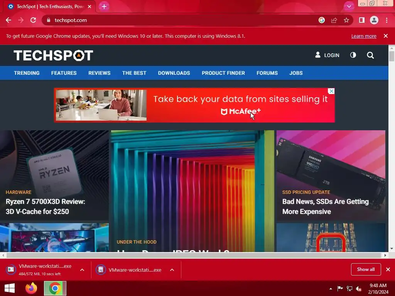Screen dimensions: 395x296
Task: Expand options for downloading VMware file
Action: (82, 270)
